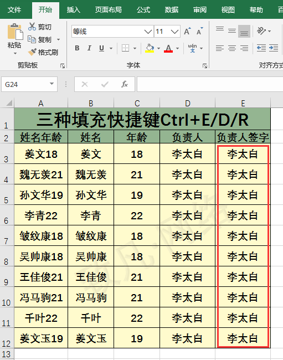The image size is (283, 360).
Task: Toggle bold formatting
Action: point(77,48)
